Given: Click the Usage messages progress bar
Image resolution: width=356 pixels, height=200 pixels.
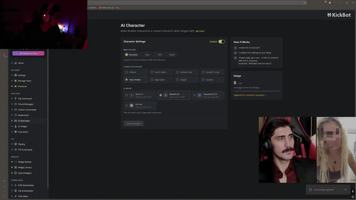Looking at the screenshot, I should click(x=256, y=91).
